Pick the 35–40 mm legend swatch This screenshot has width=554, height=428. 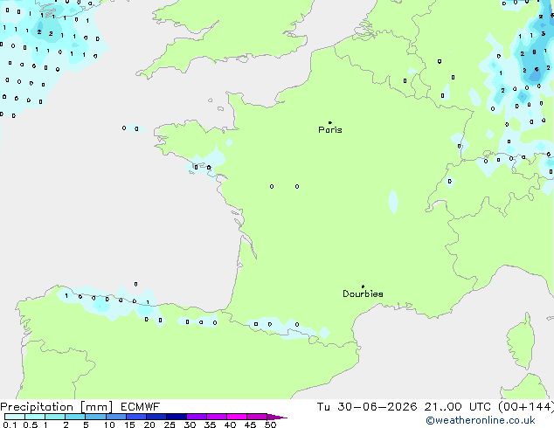pos(216,417)
